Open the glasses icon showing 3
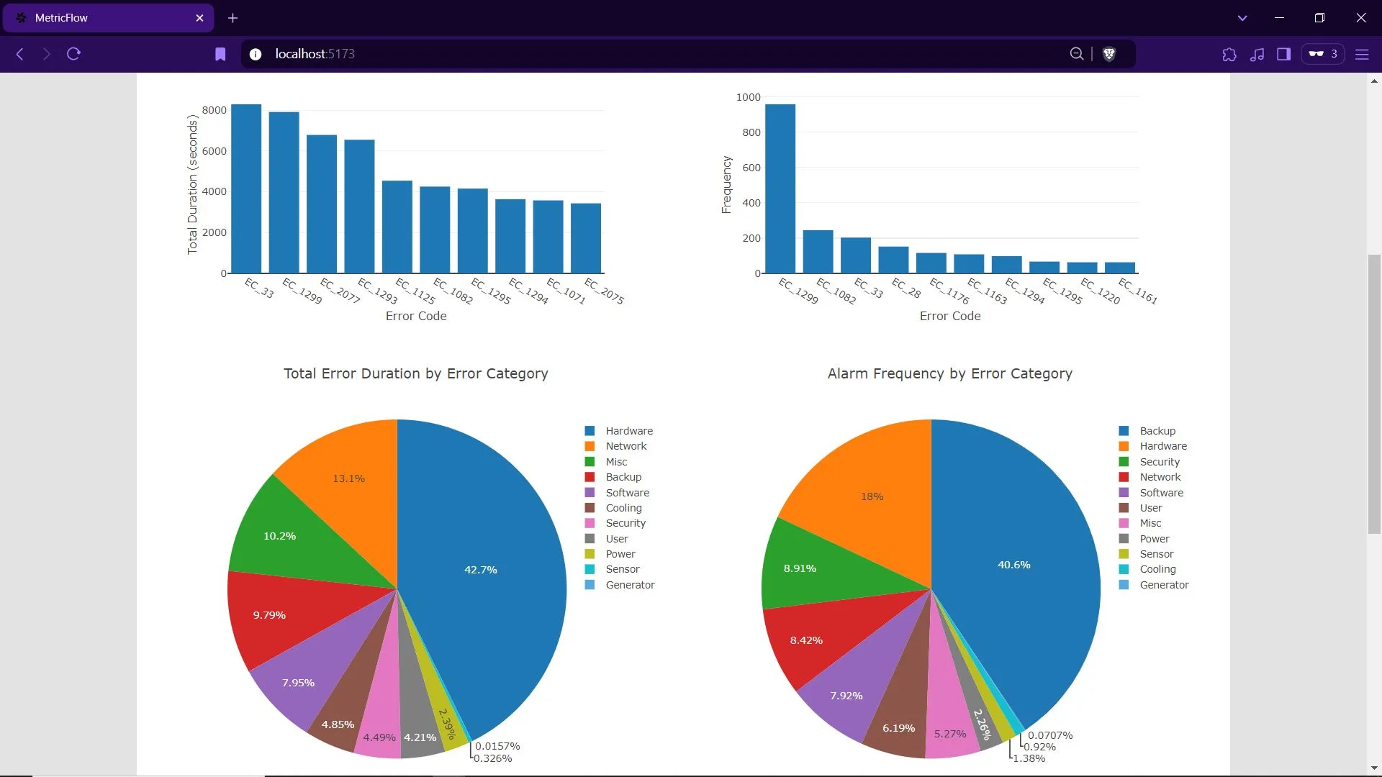1382x777 pixels. point(1323,54)
